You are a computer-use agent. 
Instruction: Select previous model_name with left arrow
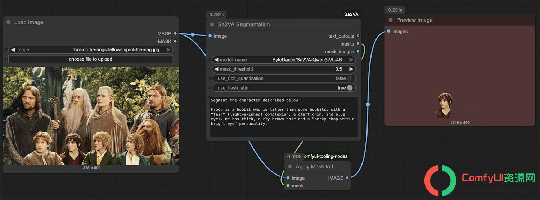216,60
